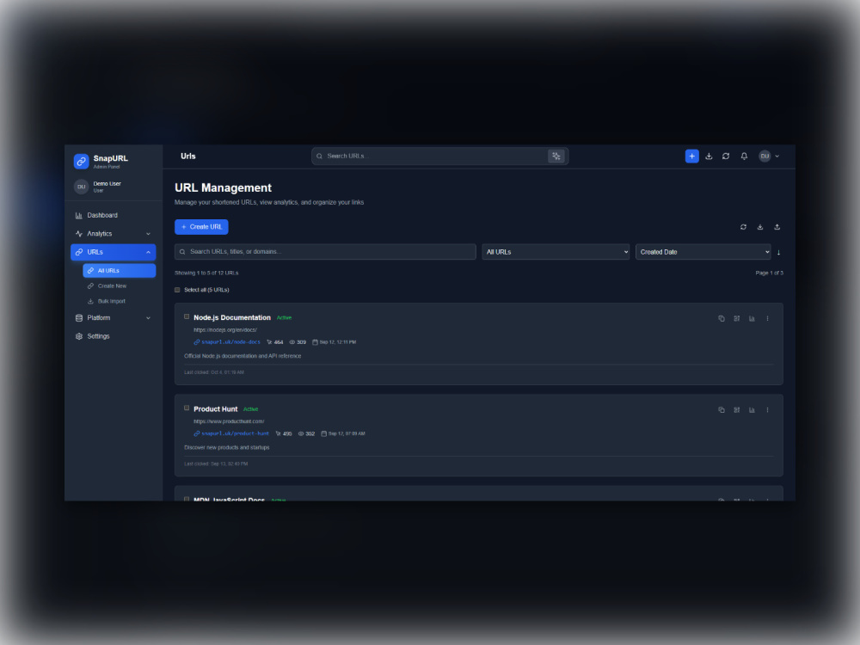Screen dimensions: 860x645
Task: Open Bulk Import in the sidebar
Action: tap(119, 302)
